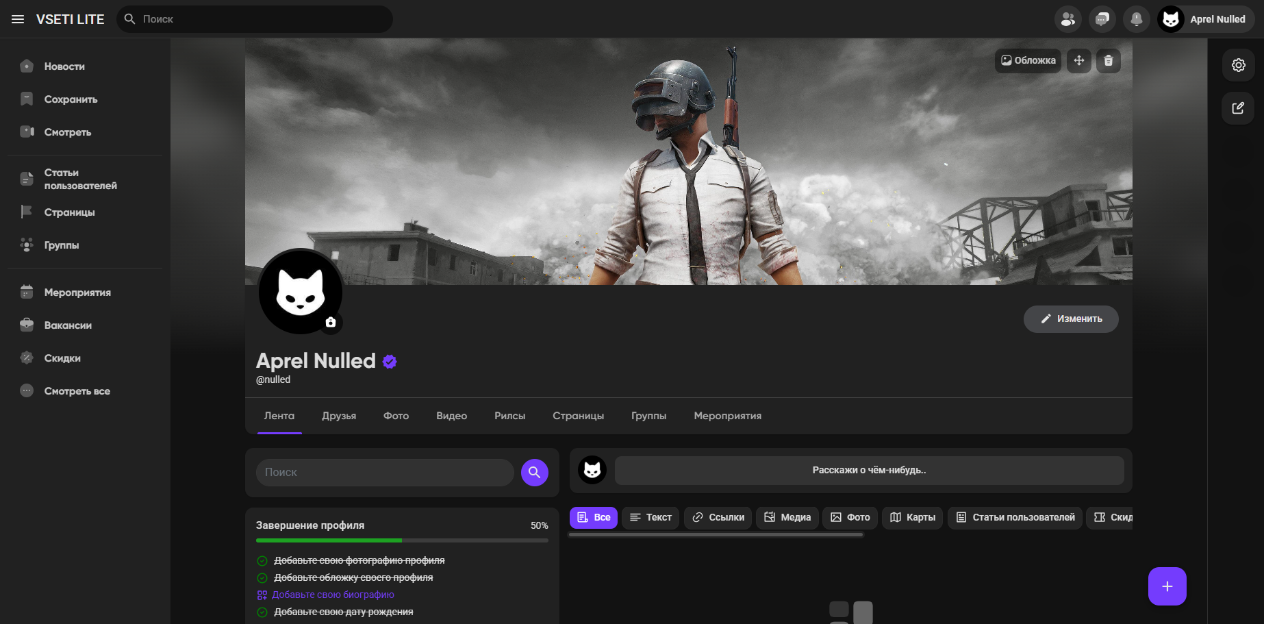Viewport: 1264px width, 624px height.
Task: Switch to the Фото profile tab
Action: [396, 416]
